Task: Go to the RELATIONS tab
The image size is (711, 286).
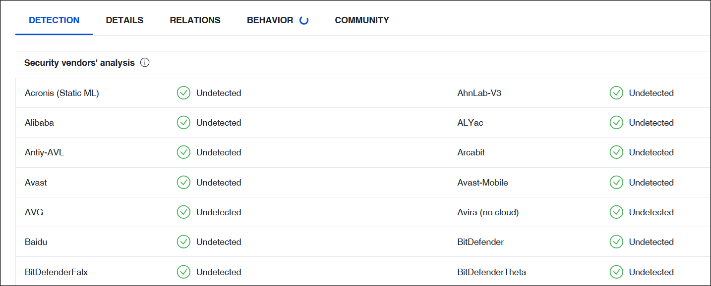Action: point(195,20)
